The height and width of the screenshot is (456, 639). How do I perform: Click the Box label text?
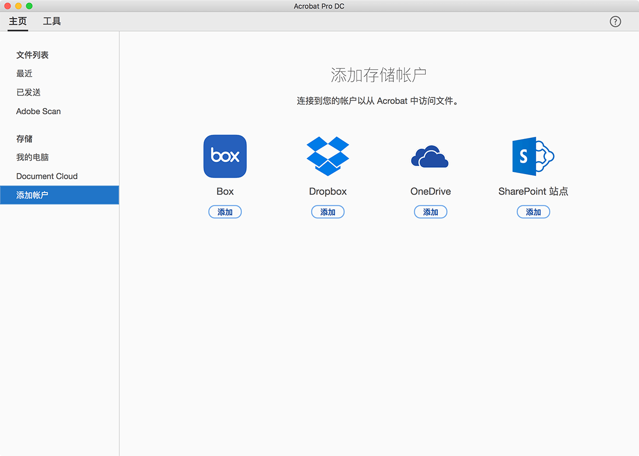225,191
